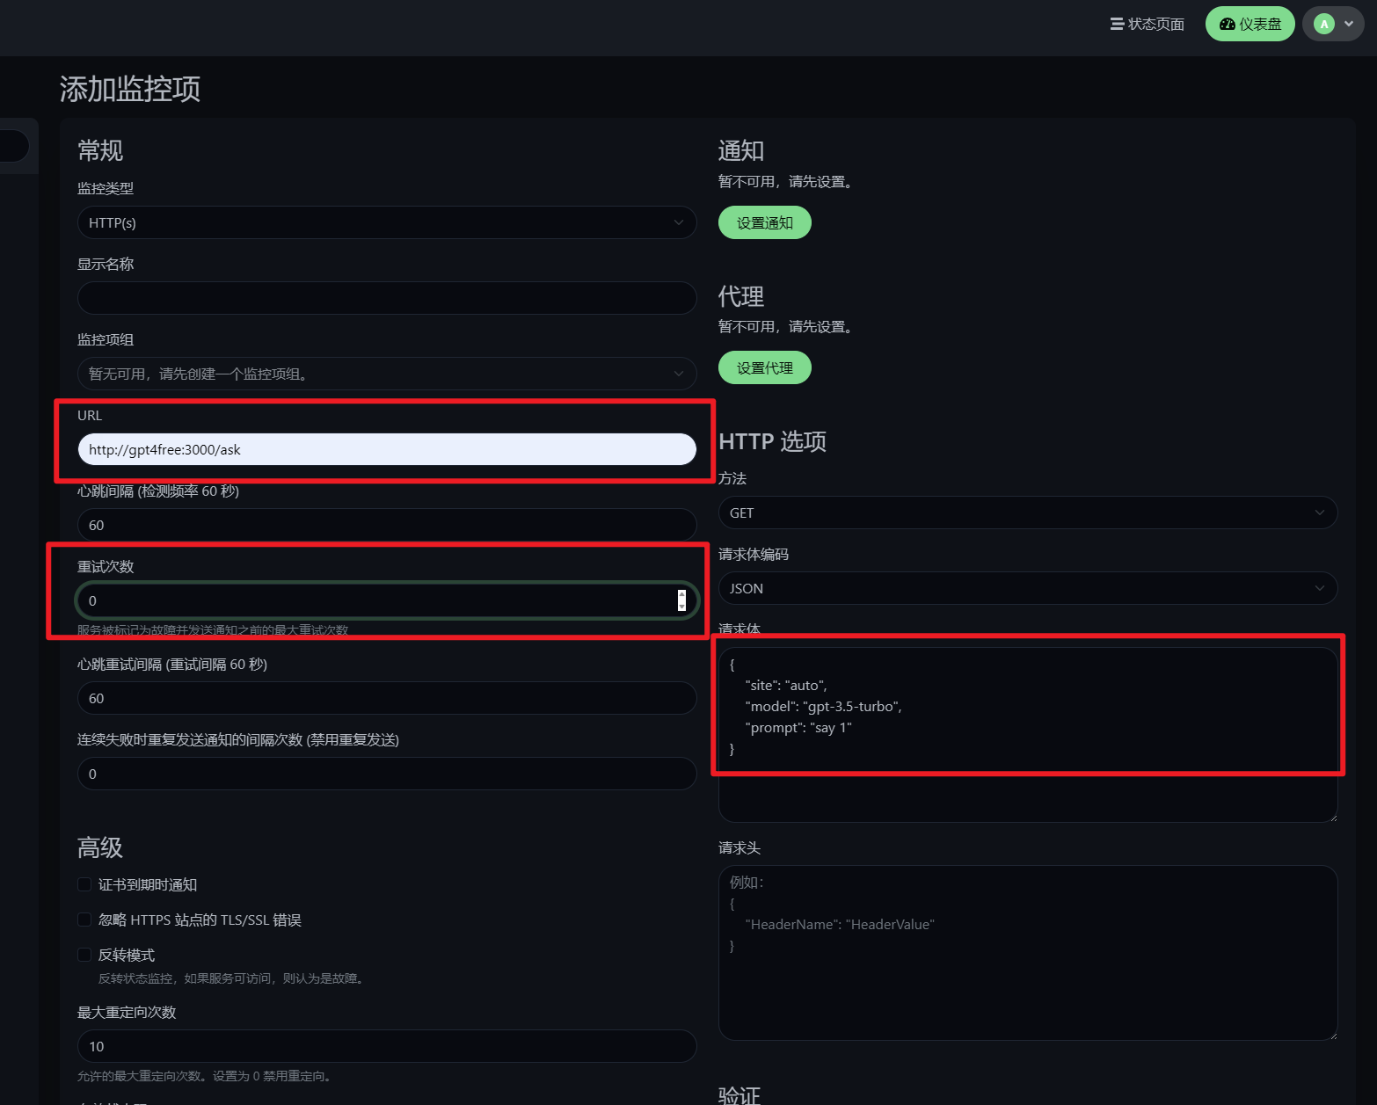Open the 监控项组 dropdown
The width and height of the screenshot is (1377, 1105).
tap(386, 374)
